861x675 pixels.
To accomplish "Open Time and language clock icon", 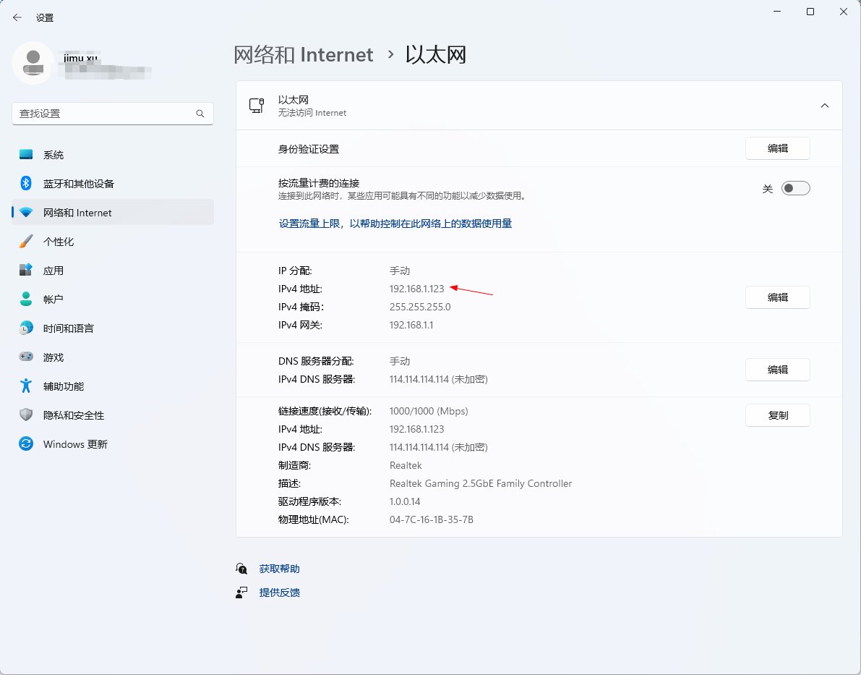I will [x=26, y=328].
